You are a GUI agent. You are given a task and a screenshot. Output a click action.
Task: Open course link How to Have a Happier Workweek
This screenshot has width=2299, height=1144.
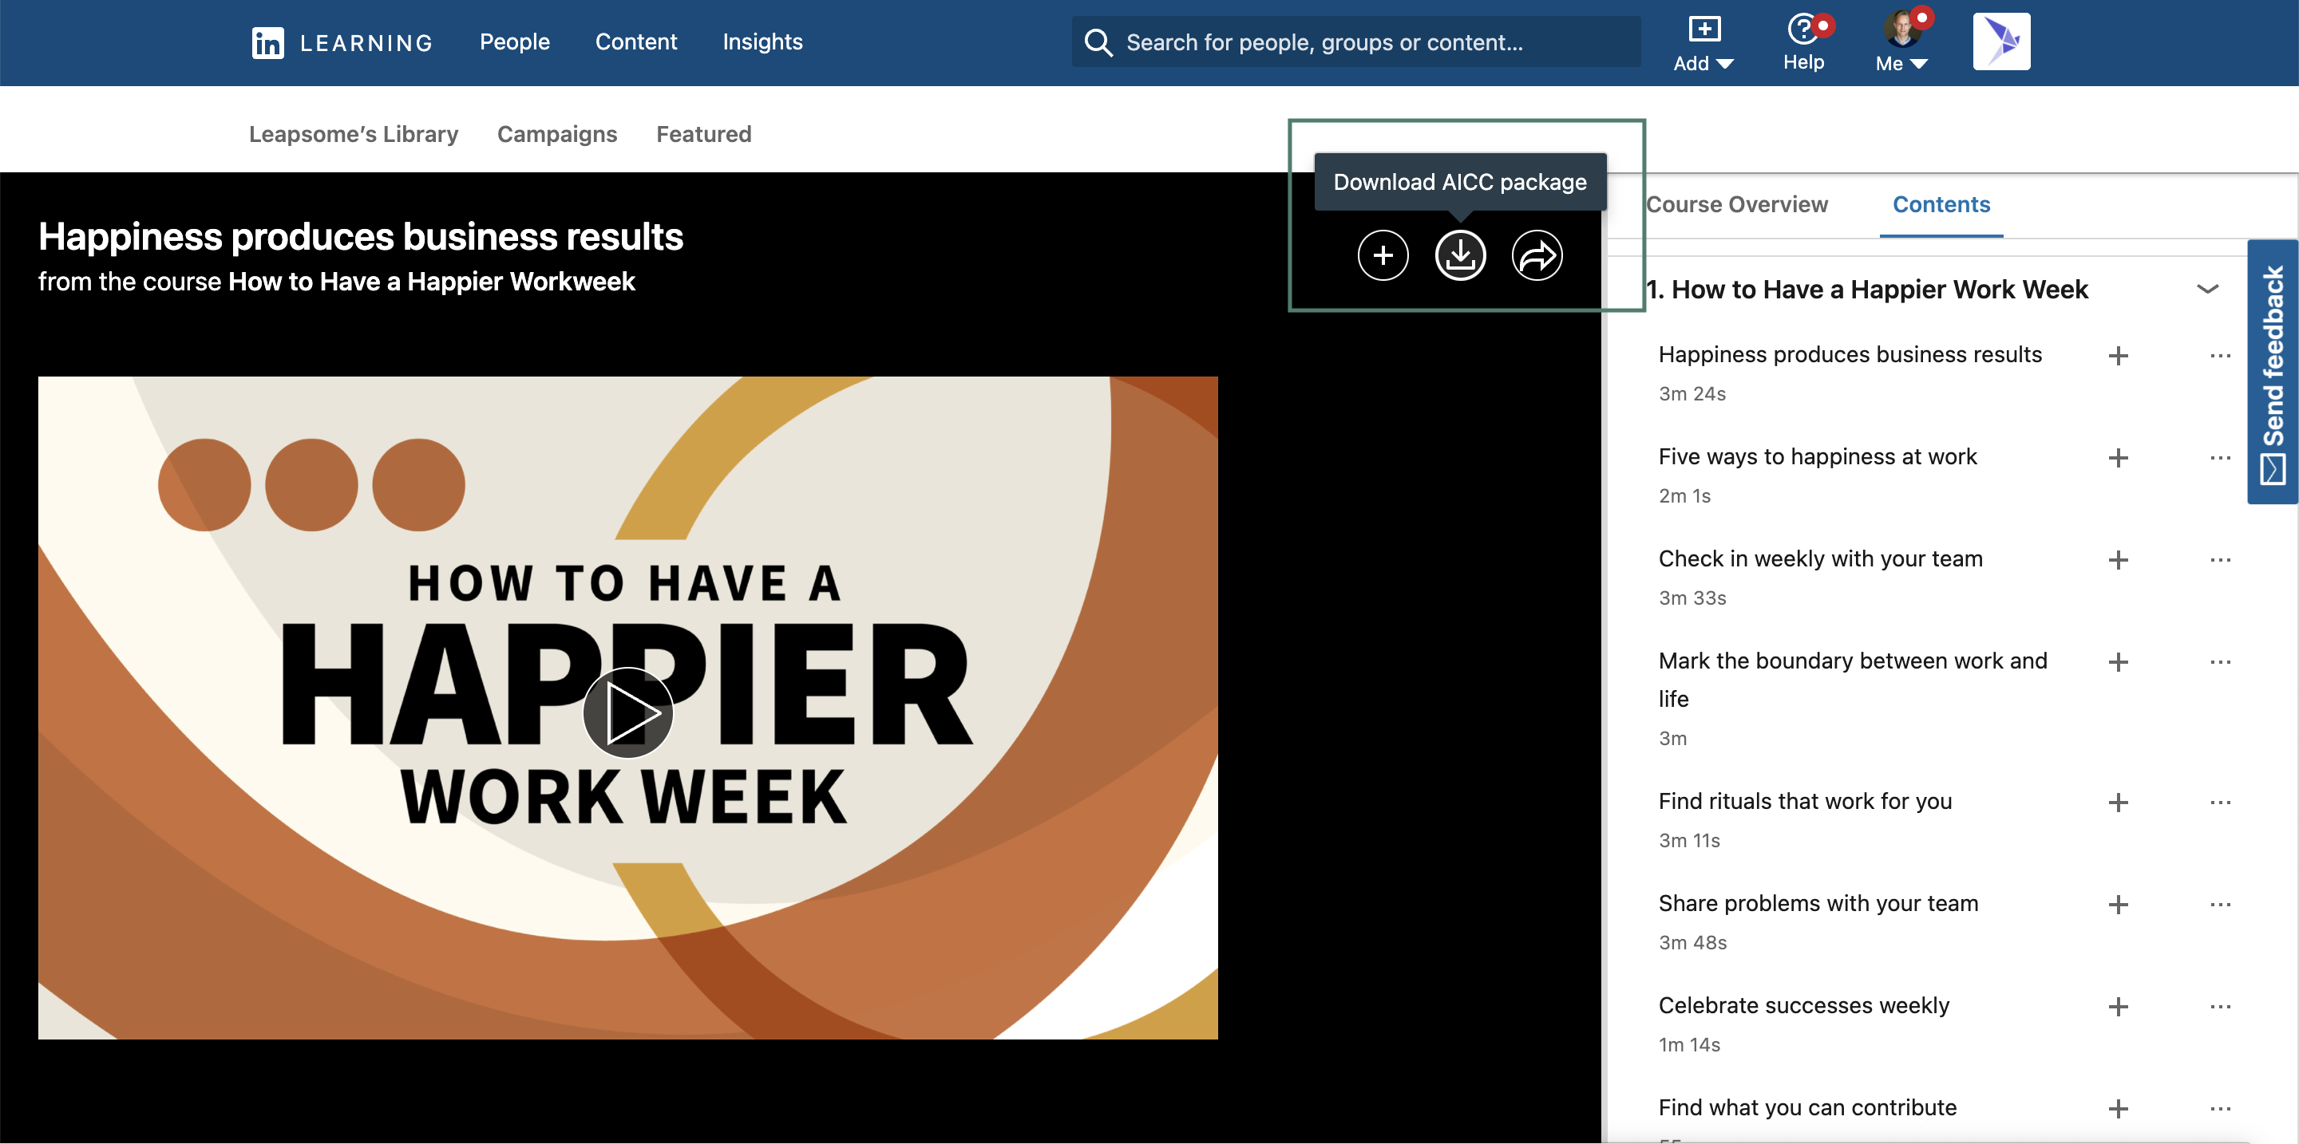point(431,282)
